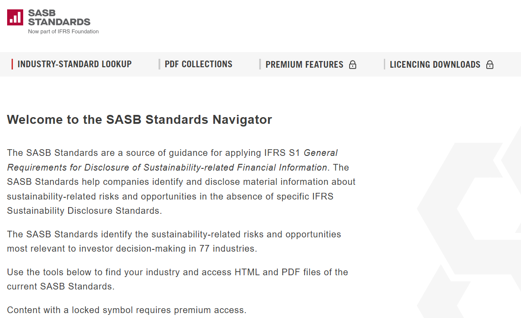Open the Premium Features menu item
The height and width of the screenshot is (318, 521).
pyautogui.click(x=304, y=65)
